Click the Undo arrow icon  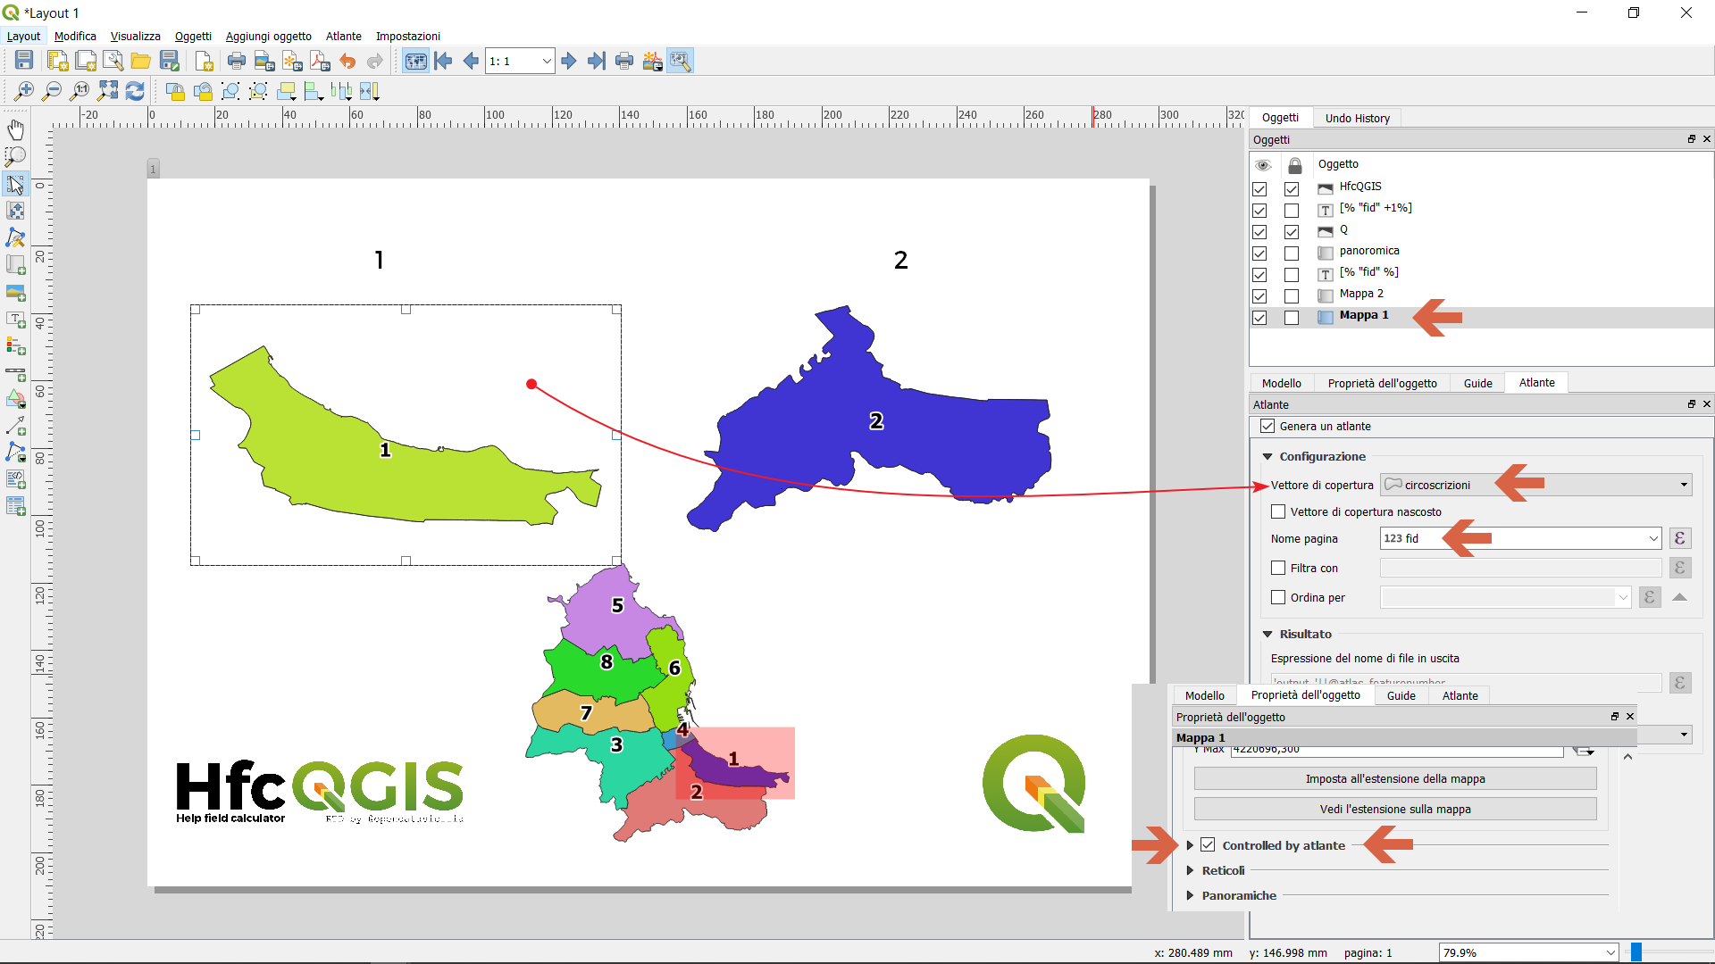click(347, 61)
